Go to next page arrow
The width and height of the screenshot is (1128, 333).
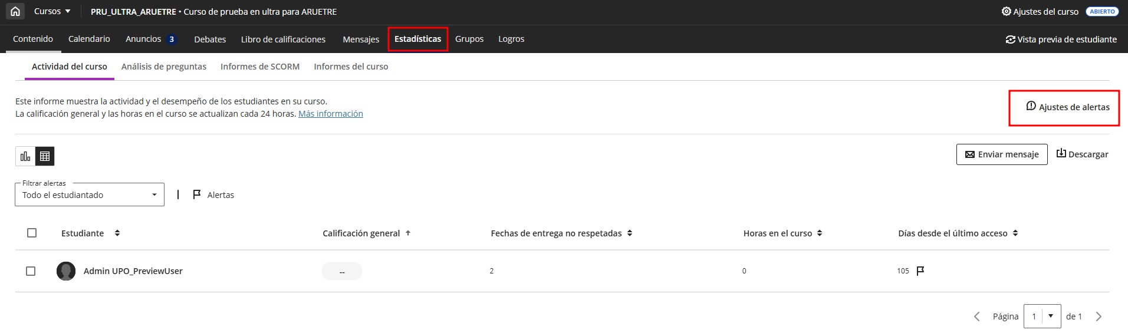point(1099,316)
